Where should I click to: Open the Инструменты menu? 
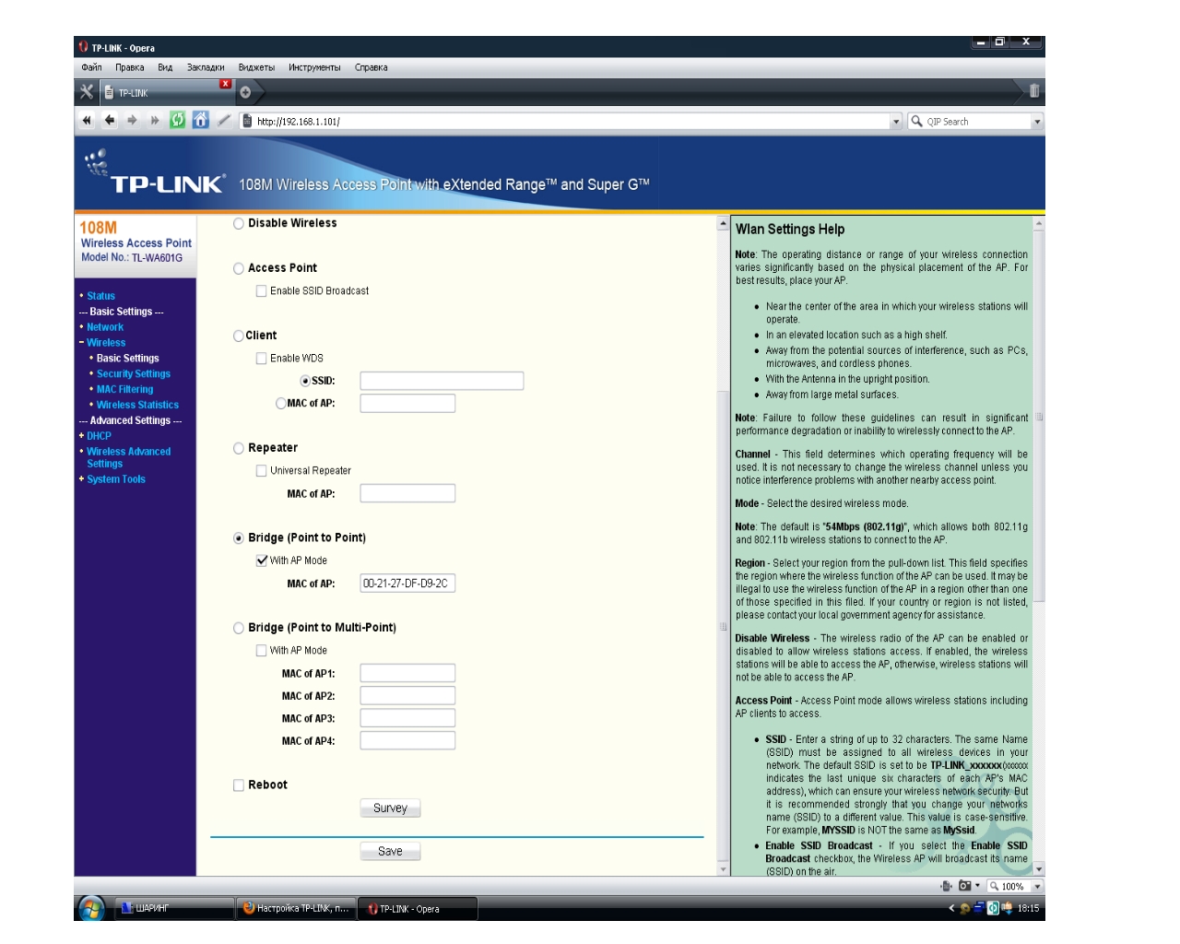(314, 67)
